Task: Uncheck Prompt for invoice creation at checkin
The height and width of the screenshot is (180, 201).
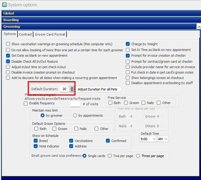Action: (128, 55)
